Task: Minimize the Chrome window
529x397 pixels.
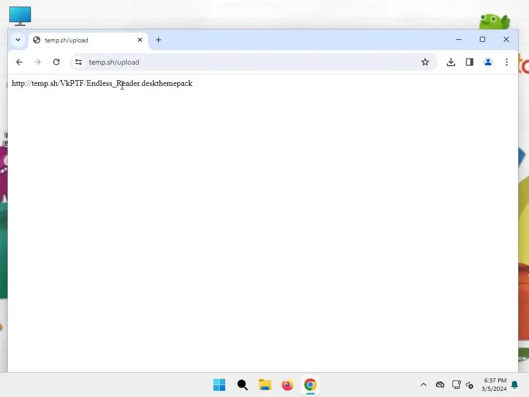Action: pos(459,39)
